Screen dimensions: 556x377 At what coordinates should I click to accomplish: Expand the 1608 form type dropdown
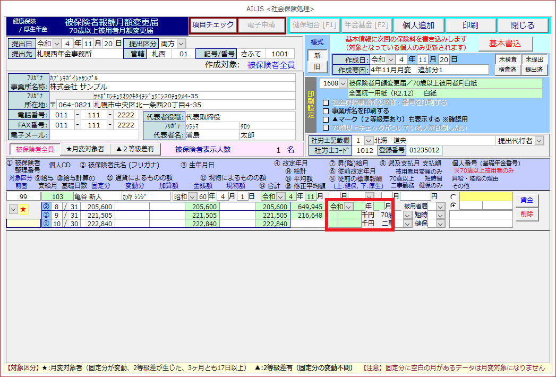[x=343, y=83]
